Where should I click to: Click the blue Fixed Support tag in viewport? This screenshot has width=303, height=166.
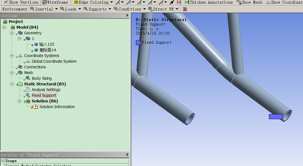pyautogui.click(x=276, y=117)
